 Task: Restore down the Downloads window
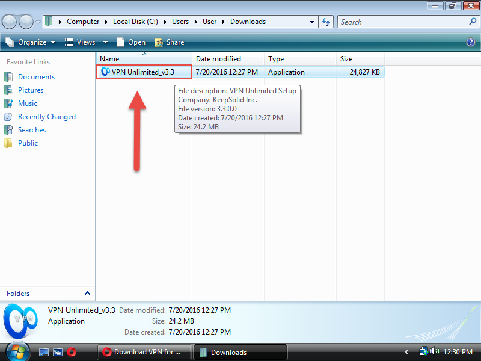(x=453, y=6)
